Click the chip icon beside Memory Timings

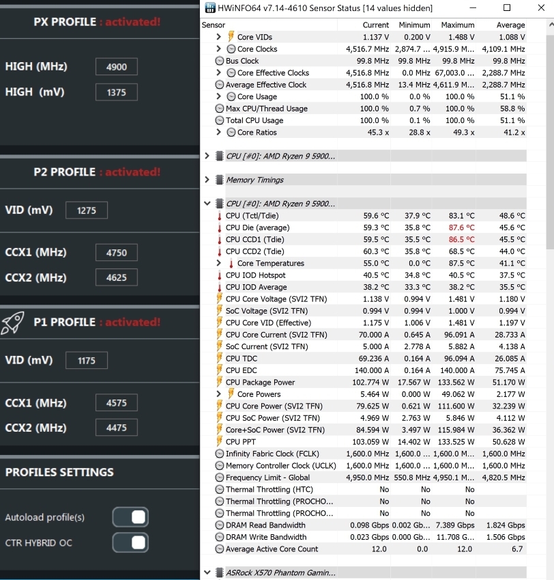click(219, 180)
